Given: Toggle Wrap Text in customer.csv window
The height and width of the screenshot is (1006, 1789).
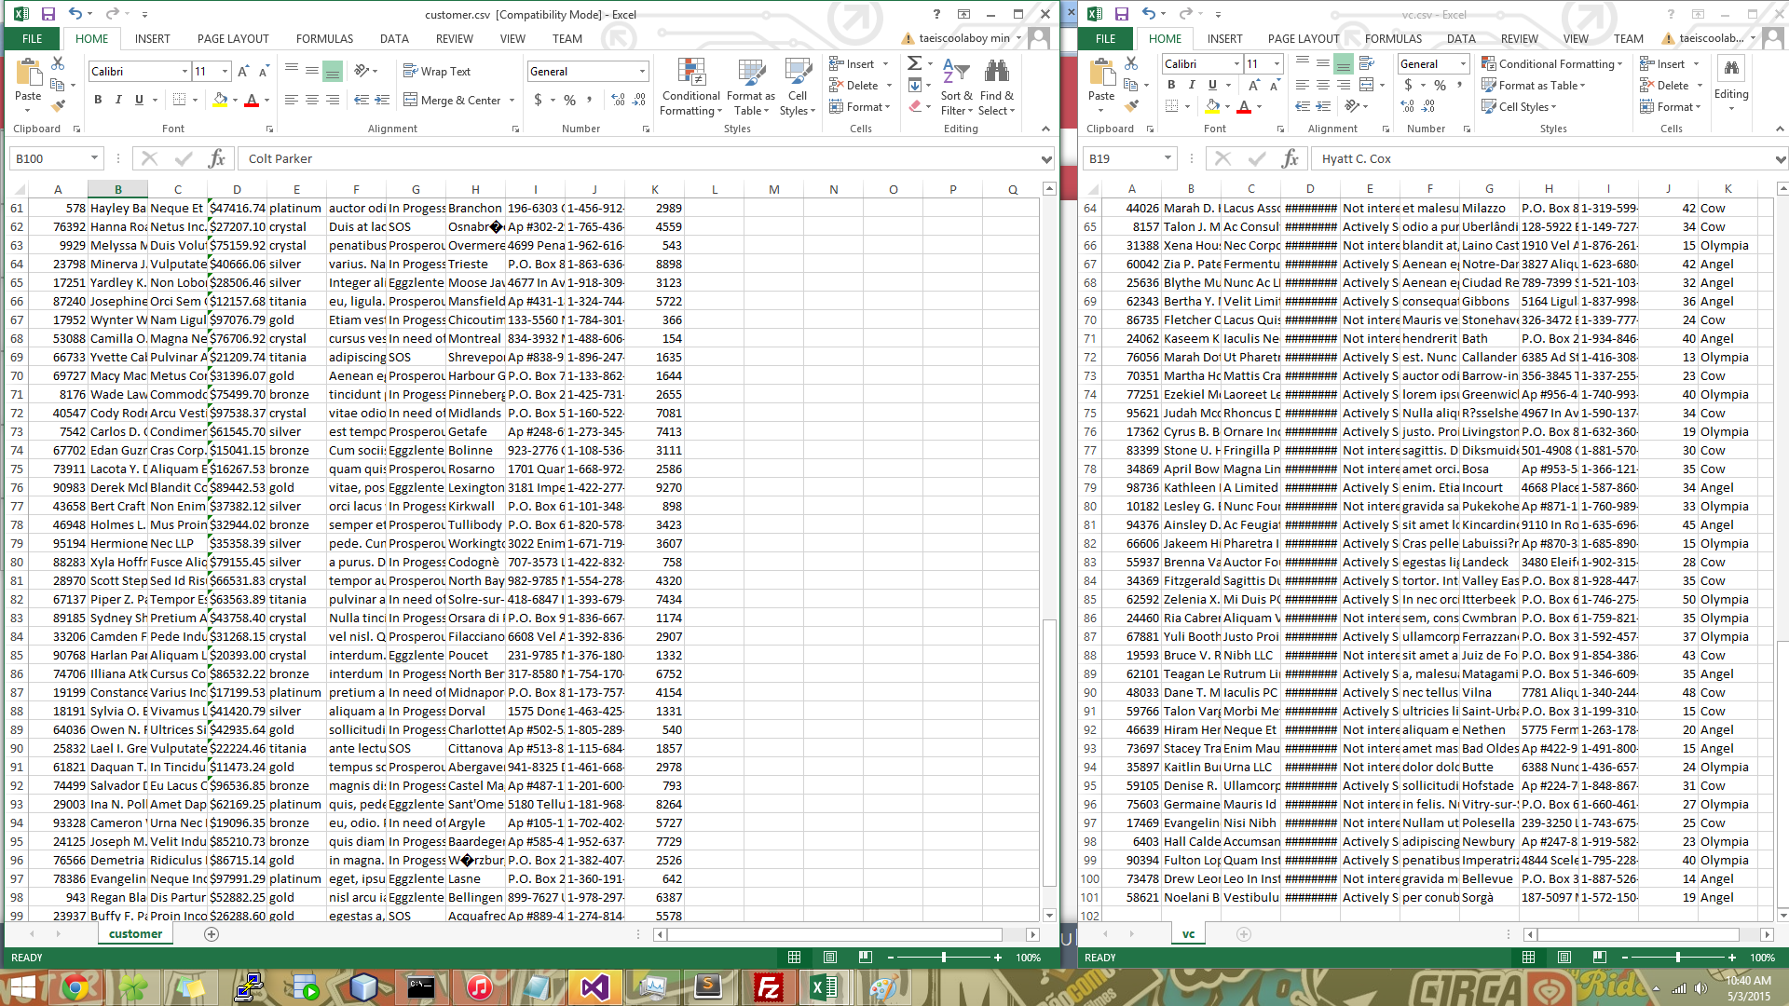Looking at the screenshot, I should (x=437, y=72).
